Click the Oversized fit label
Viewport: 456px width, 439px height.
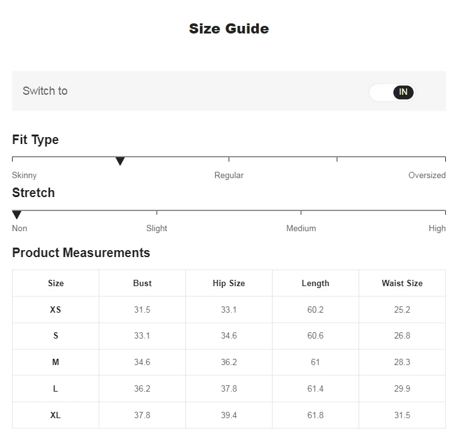click(427, 175)
